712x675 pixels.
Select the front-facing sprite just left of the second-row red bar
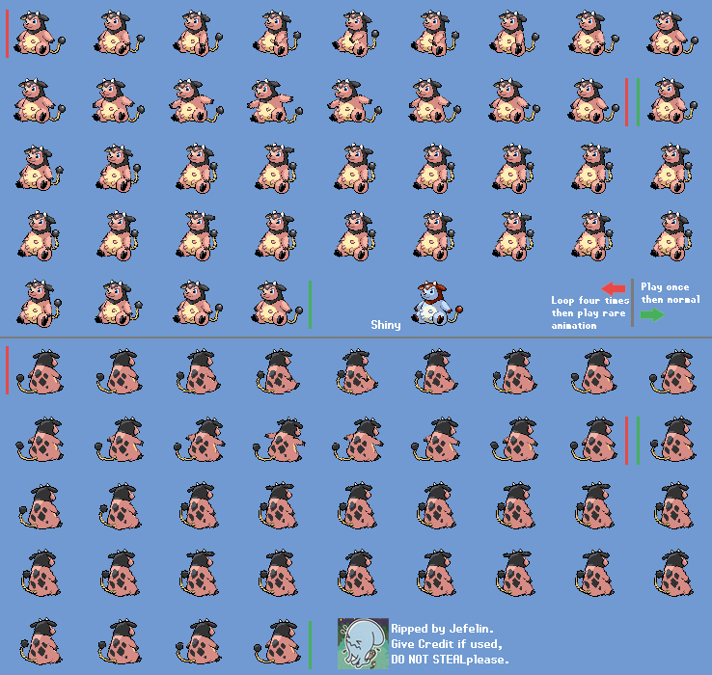coord(593,101)
